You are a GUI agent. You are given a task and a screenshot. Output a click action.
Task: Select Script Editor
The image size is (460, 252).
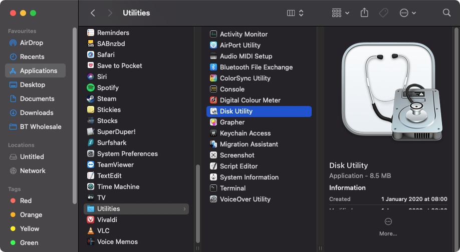[x=259, y=166]
